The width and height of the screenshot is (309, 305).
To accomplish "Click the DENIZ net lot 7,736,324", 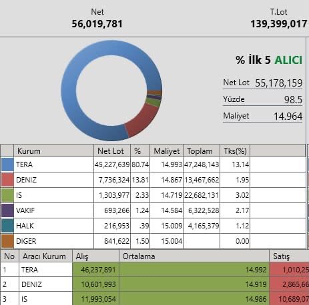I will (114, 180).
